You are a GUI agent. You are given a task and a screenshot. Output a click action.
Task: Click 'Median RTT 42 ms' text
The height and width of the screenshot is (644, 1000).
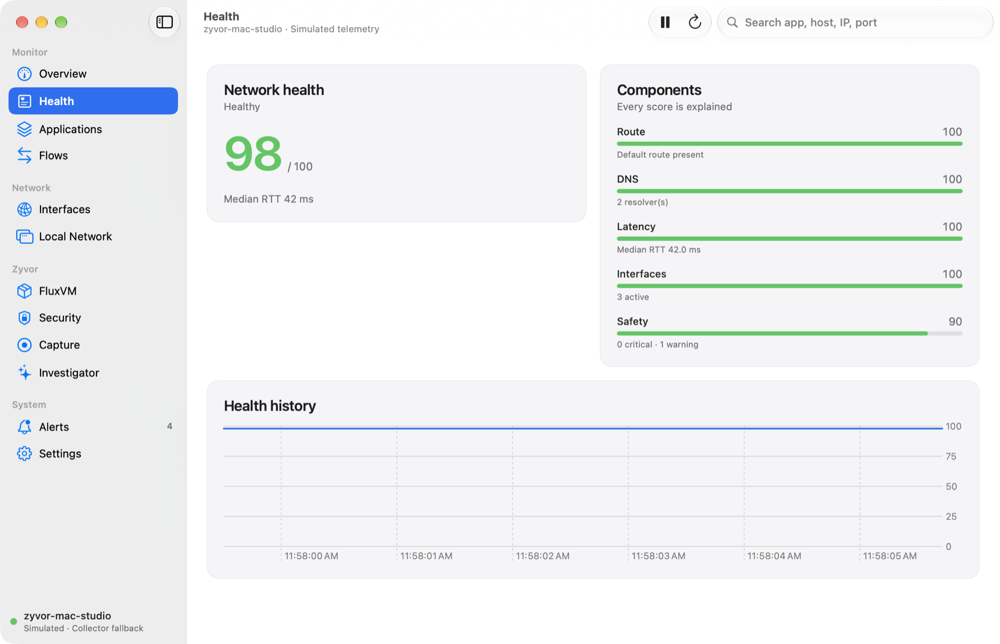click(268, 199)
